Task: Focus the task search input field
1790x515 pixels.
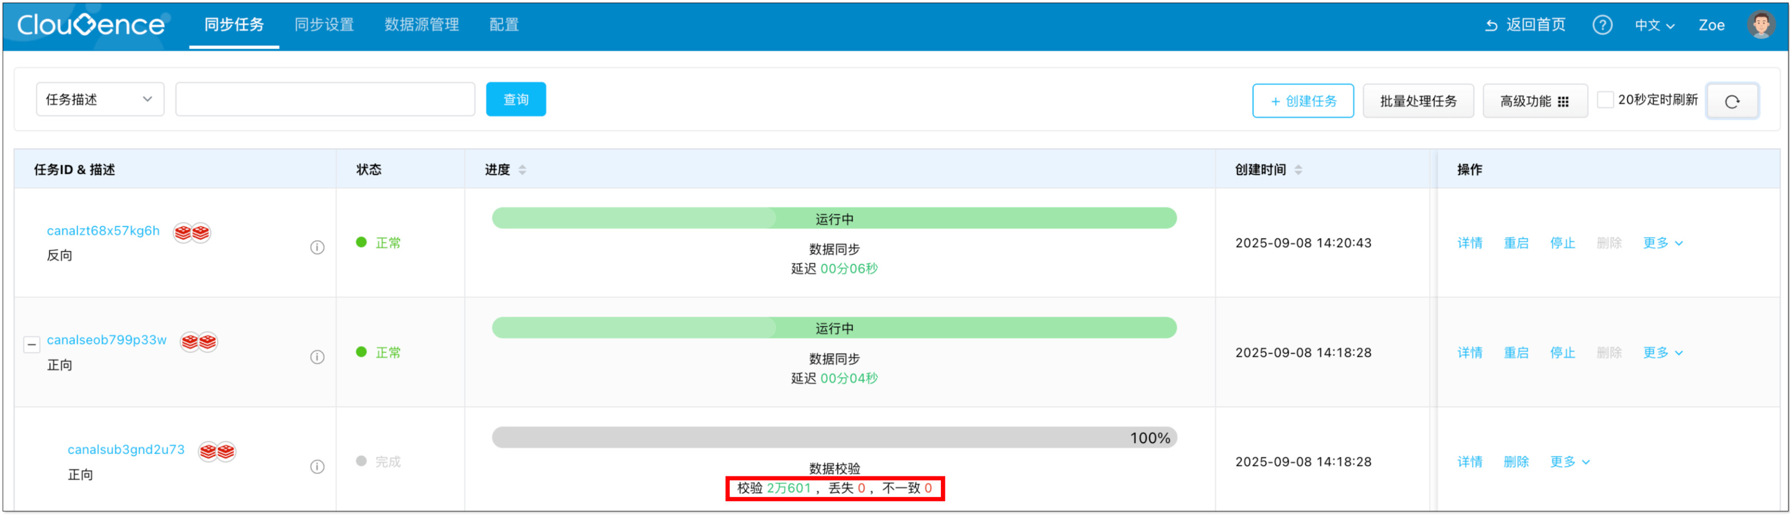Action: [x=324, y=99]
